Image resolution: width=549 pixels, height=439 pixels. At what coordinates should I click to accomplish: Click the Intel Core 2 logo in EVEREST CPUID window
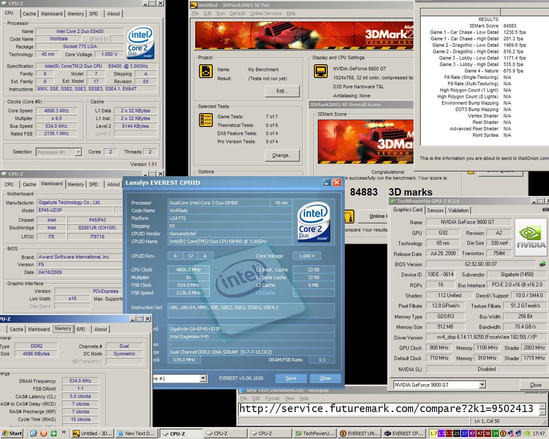[x=314, y=222]
